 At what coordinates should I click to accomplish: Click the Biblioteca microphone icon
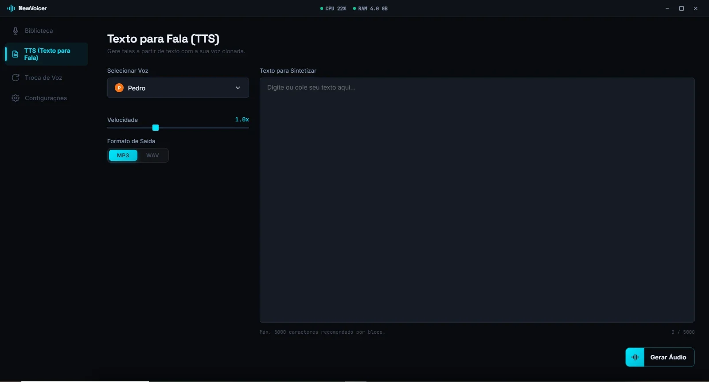click(x=16, y=31)
